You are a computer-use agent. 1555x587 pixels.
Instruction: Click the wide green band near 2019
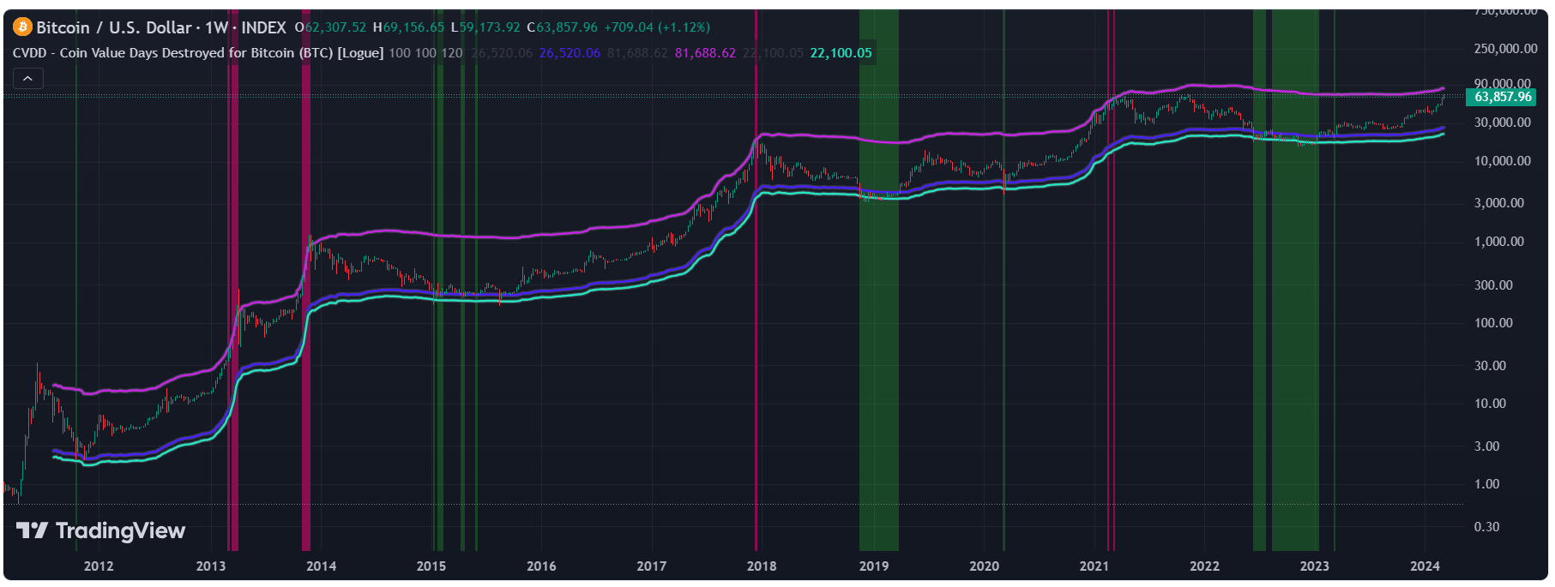tap(878, 343)
